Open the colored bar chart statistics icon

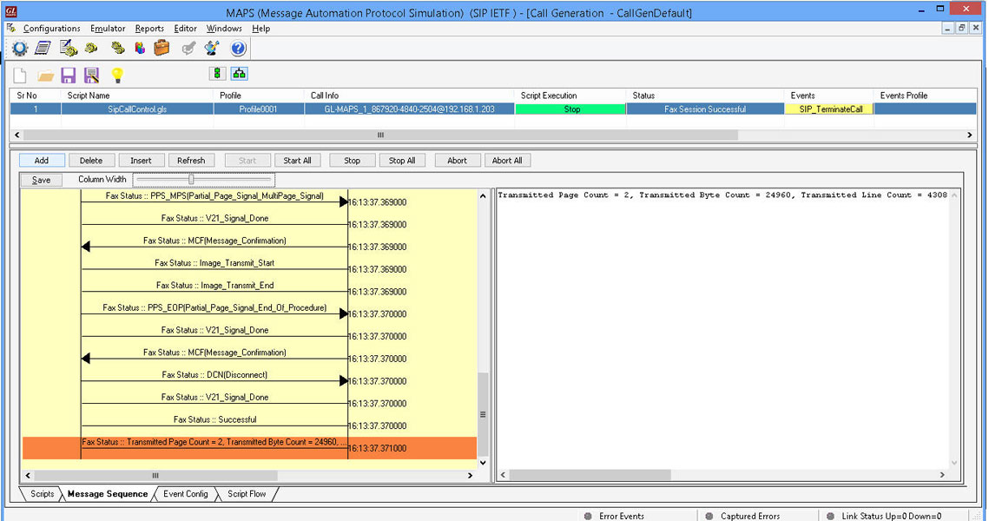tap(140, 48)
